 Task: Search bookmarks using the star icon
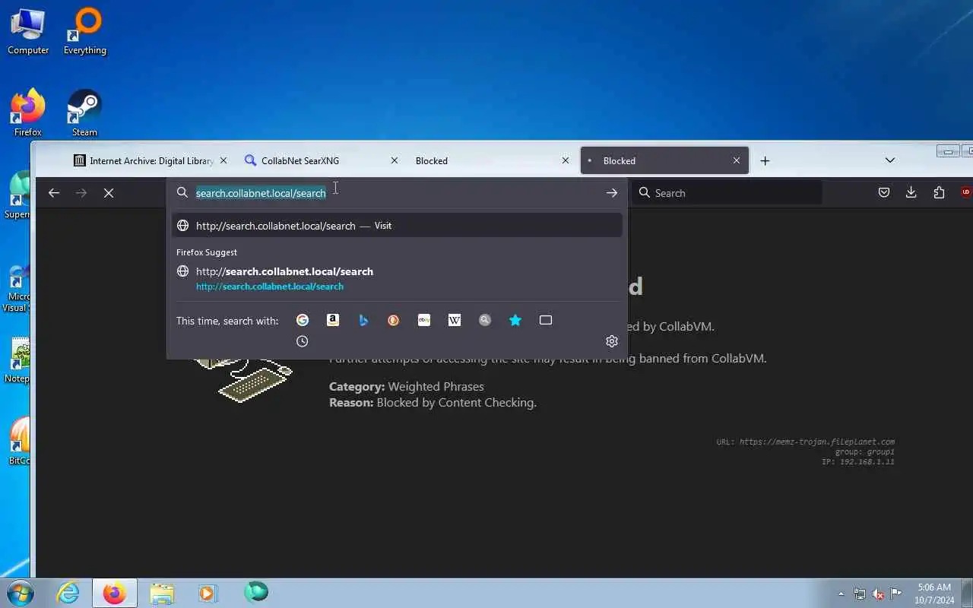[x=515, y=320]
